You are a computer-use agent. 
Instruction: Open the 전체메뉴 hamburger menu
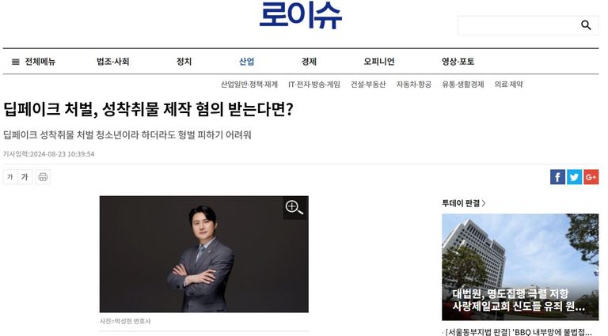coord(33,62)
